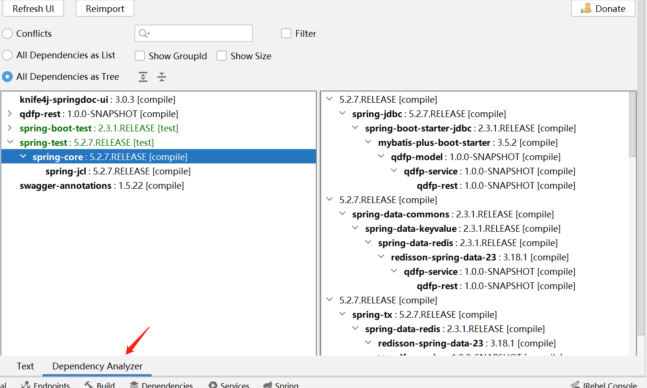Open the Build tool window icon
This screenshot has width=647, height=388.
pos(89,385)
